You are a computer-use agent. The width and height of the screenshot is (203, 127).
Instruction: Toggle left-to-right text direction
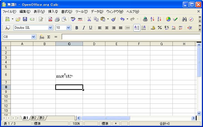pyautogui.click(x=137, y=28)
